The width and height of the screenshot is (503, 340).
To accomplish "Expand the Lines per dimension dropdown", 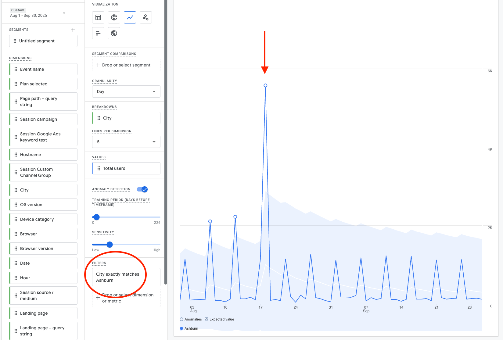I will point(126,142).
